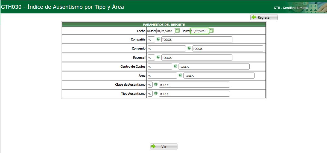Click the Convenio code field
The image size is (327, 153).
click(167, 49)
